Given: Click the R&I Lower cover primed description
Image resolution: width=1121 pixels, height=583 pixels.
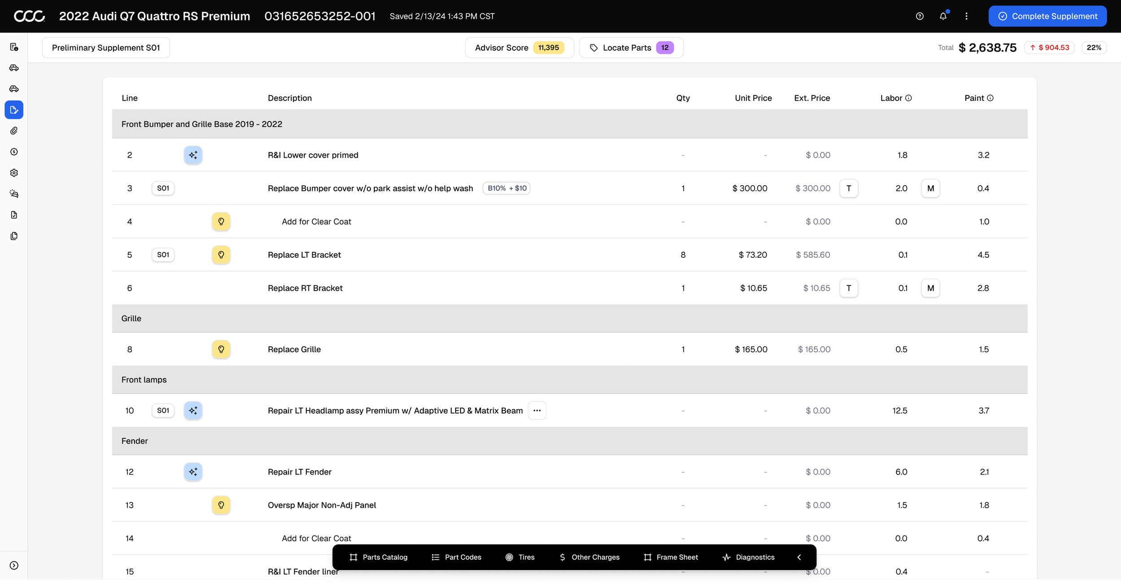Looking at the screenshot, I should coord(313,155).
